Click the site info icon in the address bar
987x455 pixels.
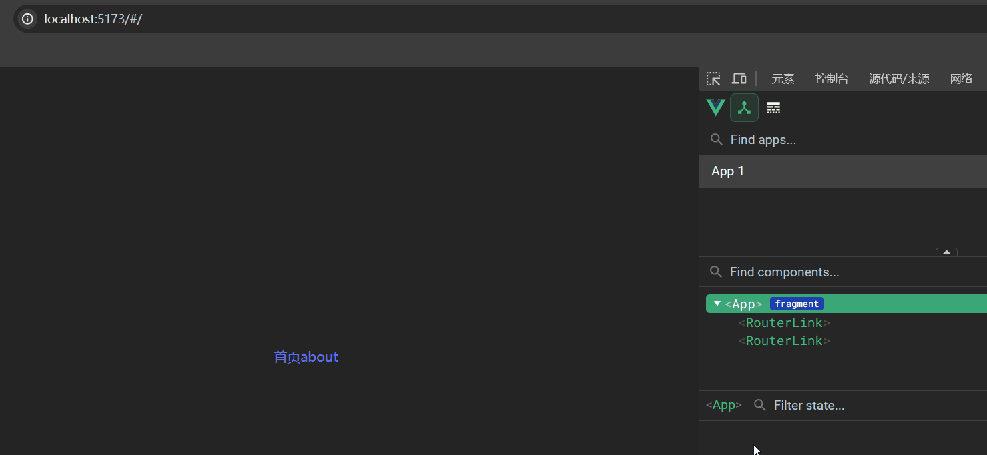pos(27,18)
